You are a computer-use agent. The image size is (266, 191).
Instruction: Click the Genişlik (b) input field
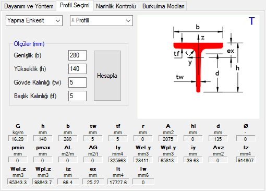pos(77,55)
